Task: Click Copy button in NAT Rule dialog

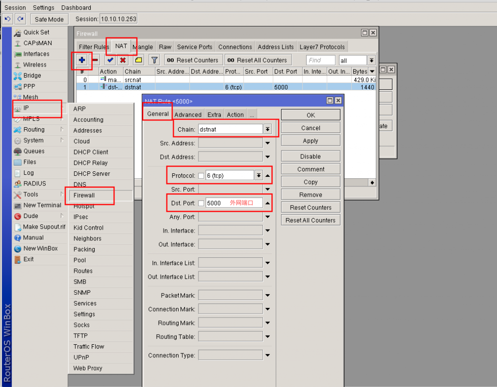Action: click(x=311, y=182)
